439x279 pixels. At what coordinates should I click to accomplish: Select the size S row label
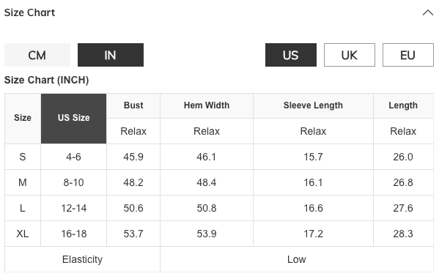coord(23,157)
